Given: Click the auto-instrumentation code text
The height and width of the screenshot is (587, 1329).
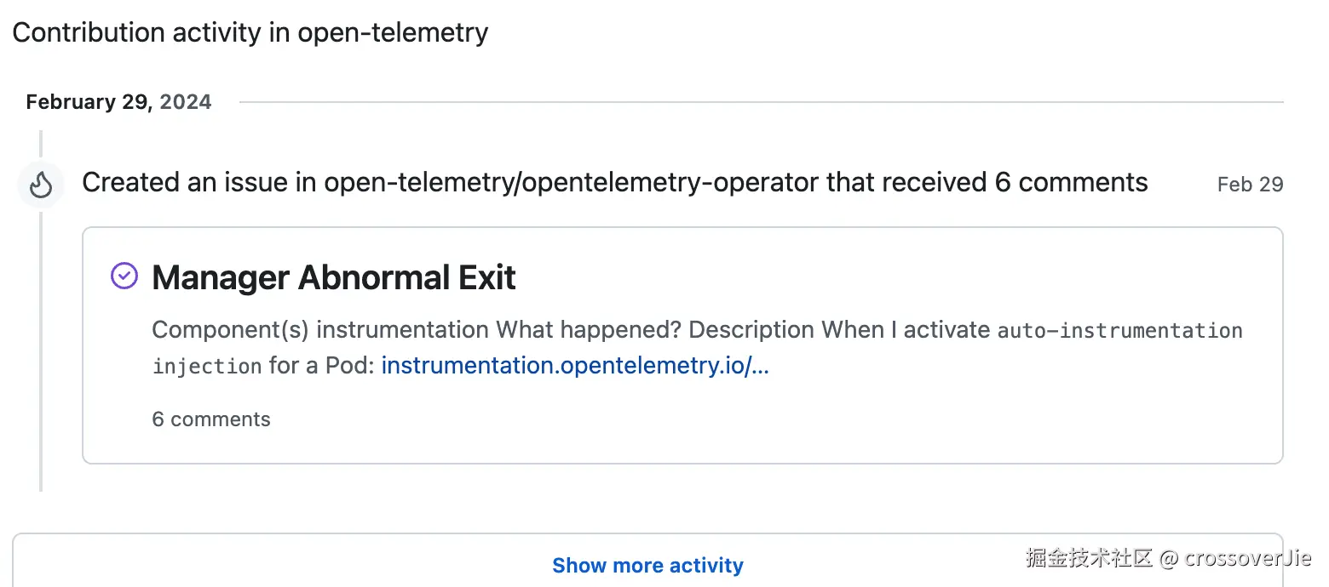Looking at the screenshot, I should coord(1119,330).
